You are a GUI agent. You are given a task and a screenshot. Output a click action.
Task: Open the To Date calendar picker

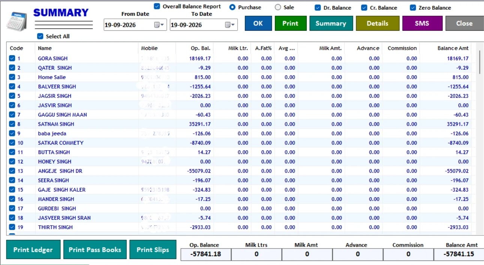coord(230,25)
